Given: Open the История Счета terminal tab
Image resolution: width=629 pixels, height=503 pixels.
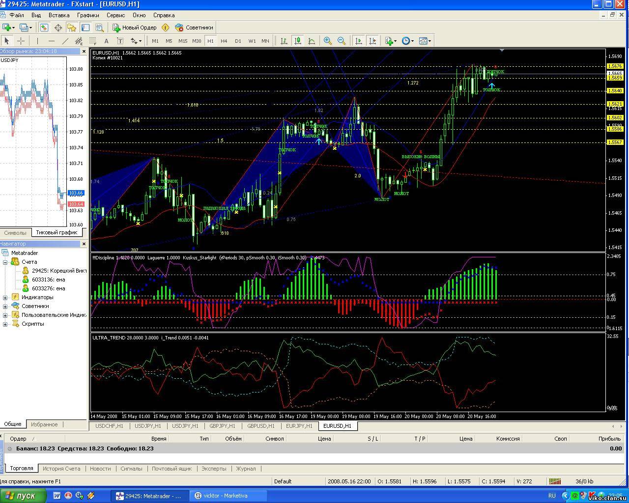Looking at the screenshot, I should pyautogui.click(x=61, y=469).
